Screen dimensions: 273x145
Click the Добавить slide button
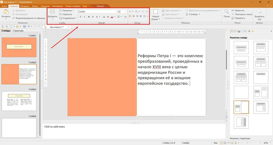[x=53, y=14]
